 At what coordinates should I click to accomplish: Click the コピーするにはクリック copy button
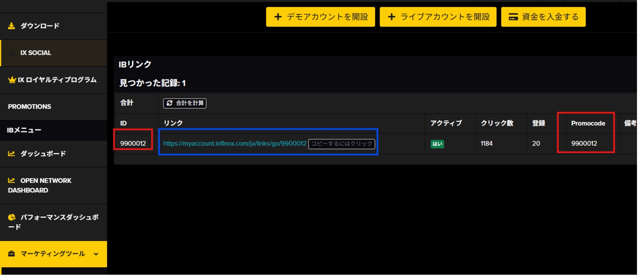pyautogui.click(x=342, y=144)
